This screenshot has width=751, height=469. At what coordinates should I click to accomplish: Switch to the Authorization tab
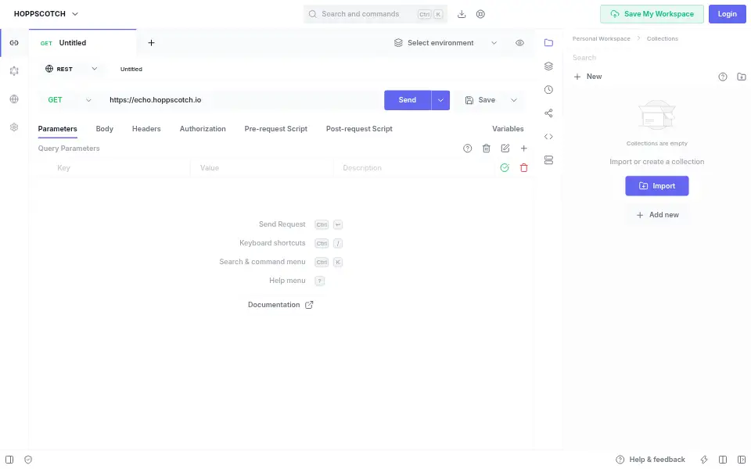pyautogui.click(x=203, y=129)
